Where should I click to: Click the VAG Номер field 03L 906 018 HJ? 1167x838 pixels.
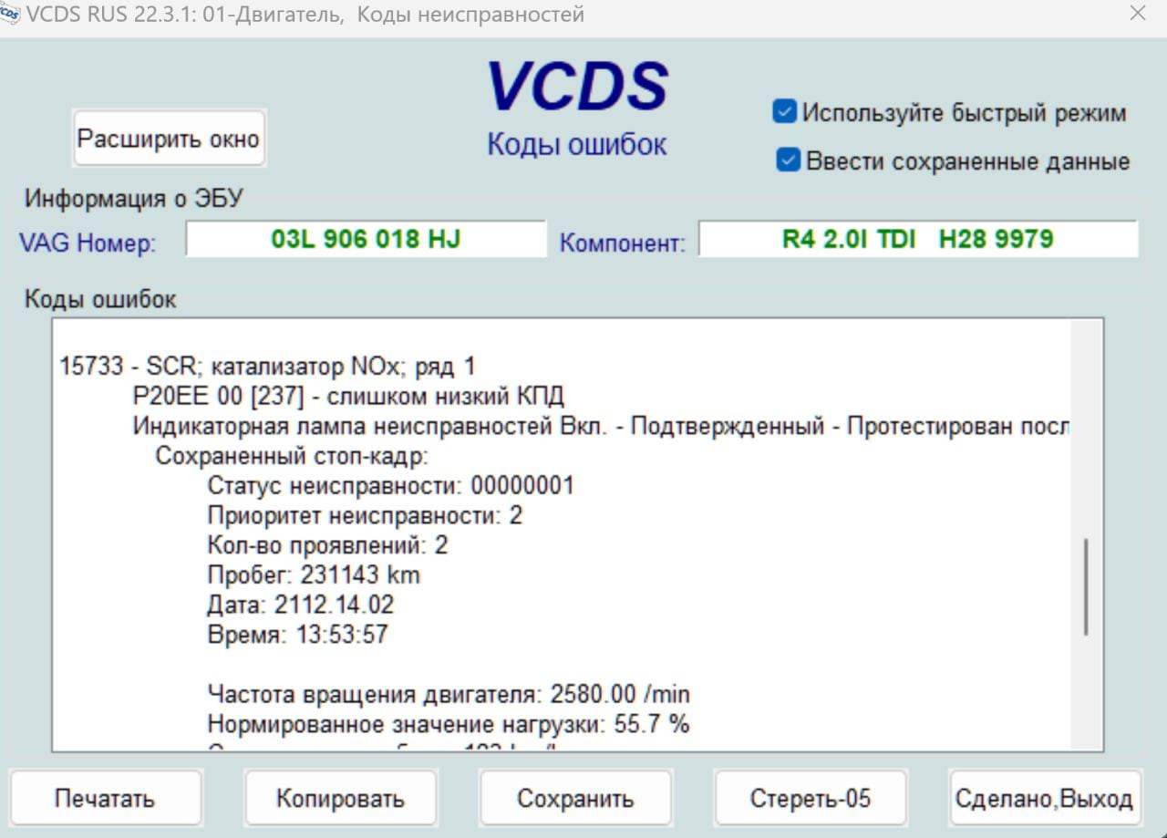click(366, 239)
